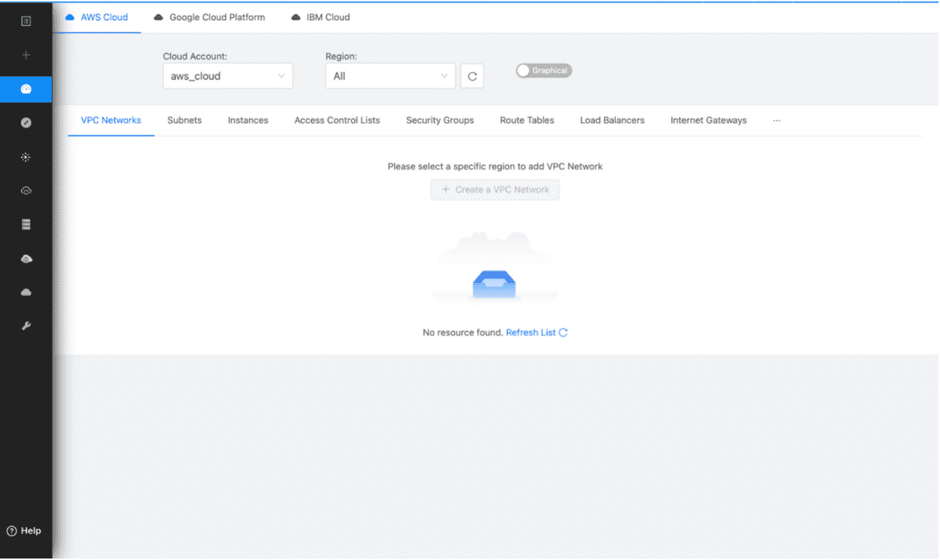The width and height of the screenshot is (940, 560).
Task: Select the VPC Networks tab
Action: (111, 120)
